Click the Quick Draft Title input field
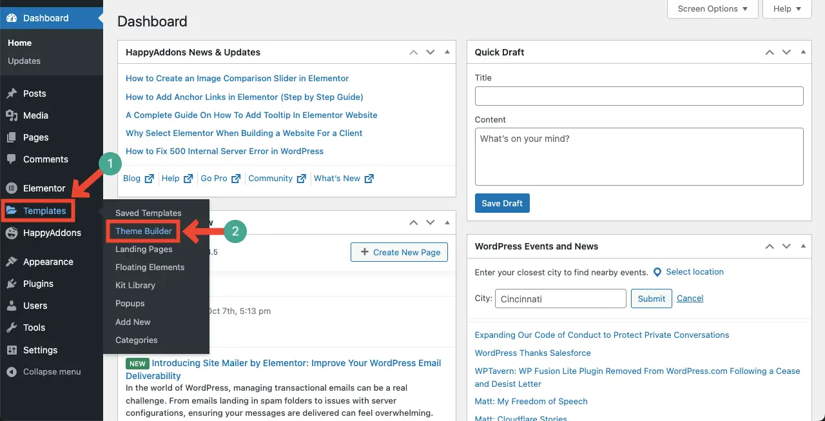The image size is (825, 421). click(x=639, y=96)
